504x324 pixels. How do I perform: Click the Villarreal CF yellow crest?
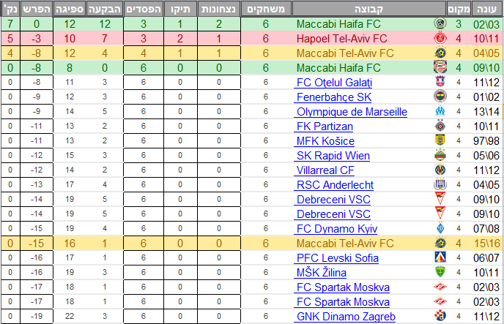click(x=440, y=170)
